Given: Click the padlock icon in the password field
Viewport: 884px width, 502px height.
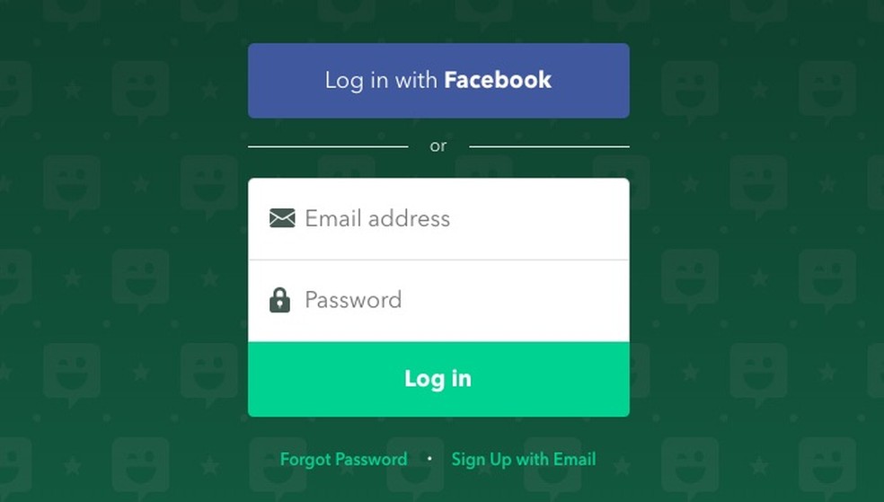Looking at the screenshot, I should (279, 300).
